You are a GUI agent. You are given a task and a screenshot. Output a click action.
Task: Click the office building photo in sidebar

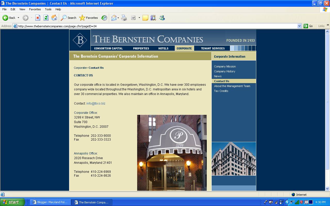tap(234, 159)
